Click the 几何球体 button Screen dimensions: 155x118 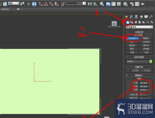pos(146,42)
